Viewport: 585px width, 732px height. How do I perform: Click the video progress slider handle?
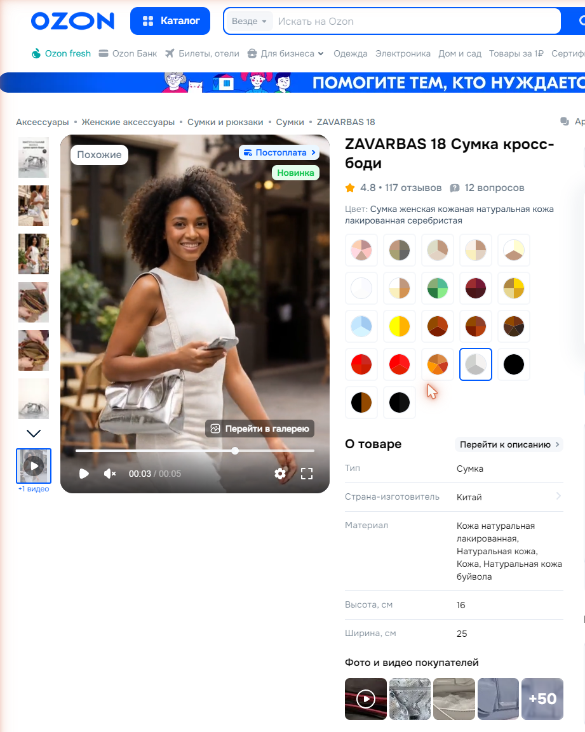[235, 451]
